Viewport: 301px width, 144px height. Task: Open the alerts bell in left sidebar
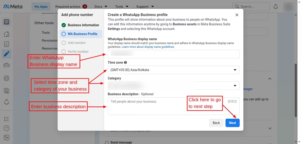(7, 102)
